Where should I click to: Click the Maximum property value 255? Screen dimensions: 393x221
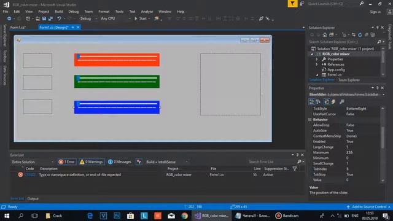[x=349, y=153]
